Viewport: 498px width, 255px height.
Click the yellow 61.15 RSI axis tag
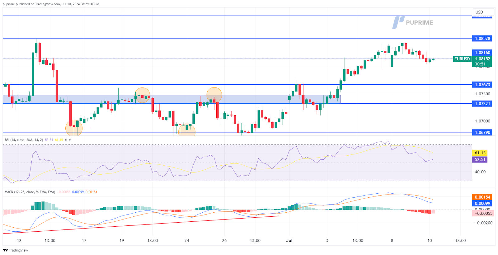[x=480, y=153]
